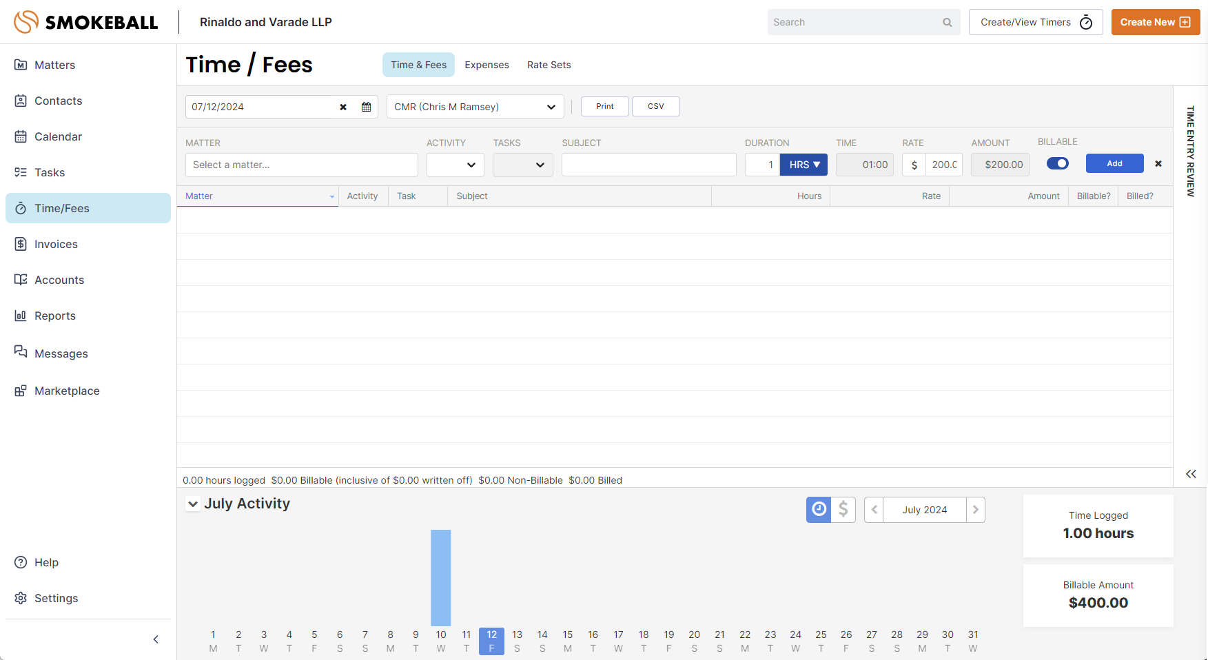Switch activity chart to hours view
The image size is (1208, 660).
click(819, 510)
